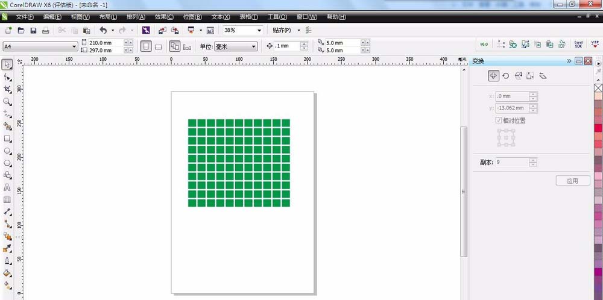Select the Outline pen tool

(x=7, y=261)
